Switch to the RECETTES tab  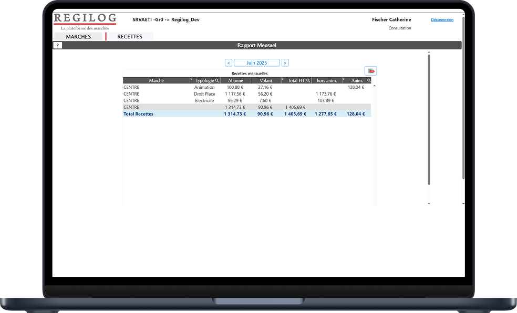click(130, 37)
